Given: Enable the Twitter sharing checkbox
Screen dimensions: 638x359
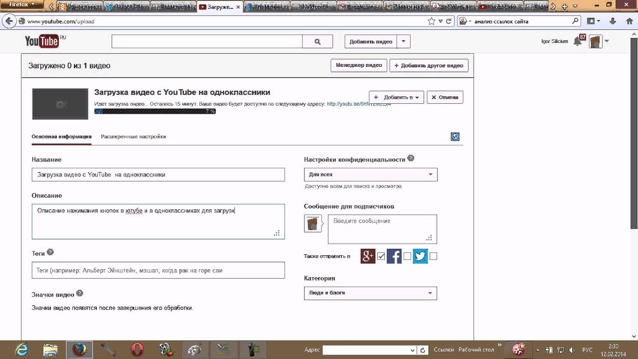Looking at the screenshot, I should click(x=433, y=256).
